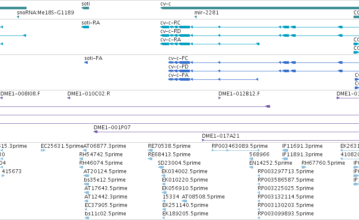
Task: Click AT12442.3prime EST
Action: click(86, 201)
